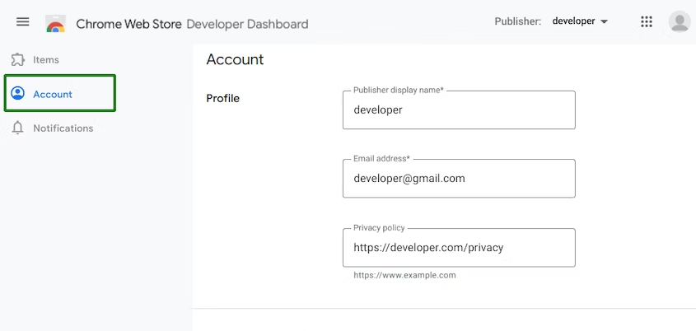Edit the Privacy policy URL field
This screenshot has width=696, height=331.
[459, 248]
